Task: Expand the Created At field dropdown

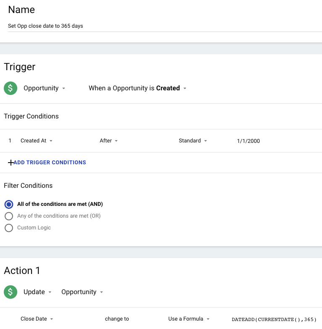Action: click(37, 141)
